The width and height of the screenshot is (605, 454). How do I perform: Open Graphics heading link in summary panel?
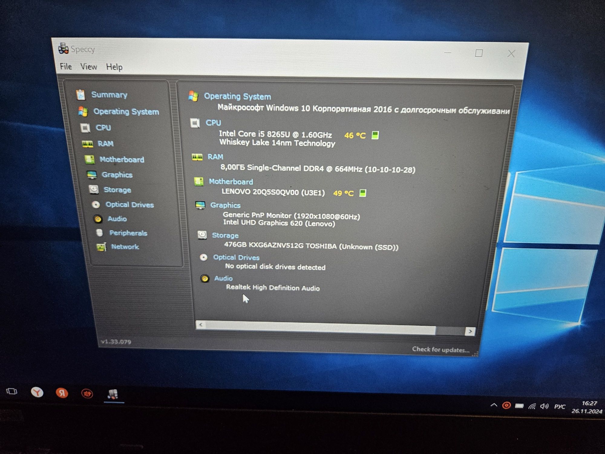click(x=225, y=205)
